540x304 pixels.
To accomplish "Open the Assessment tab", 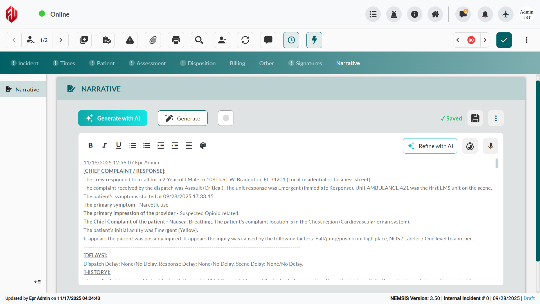I will [x=151, y=63].
